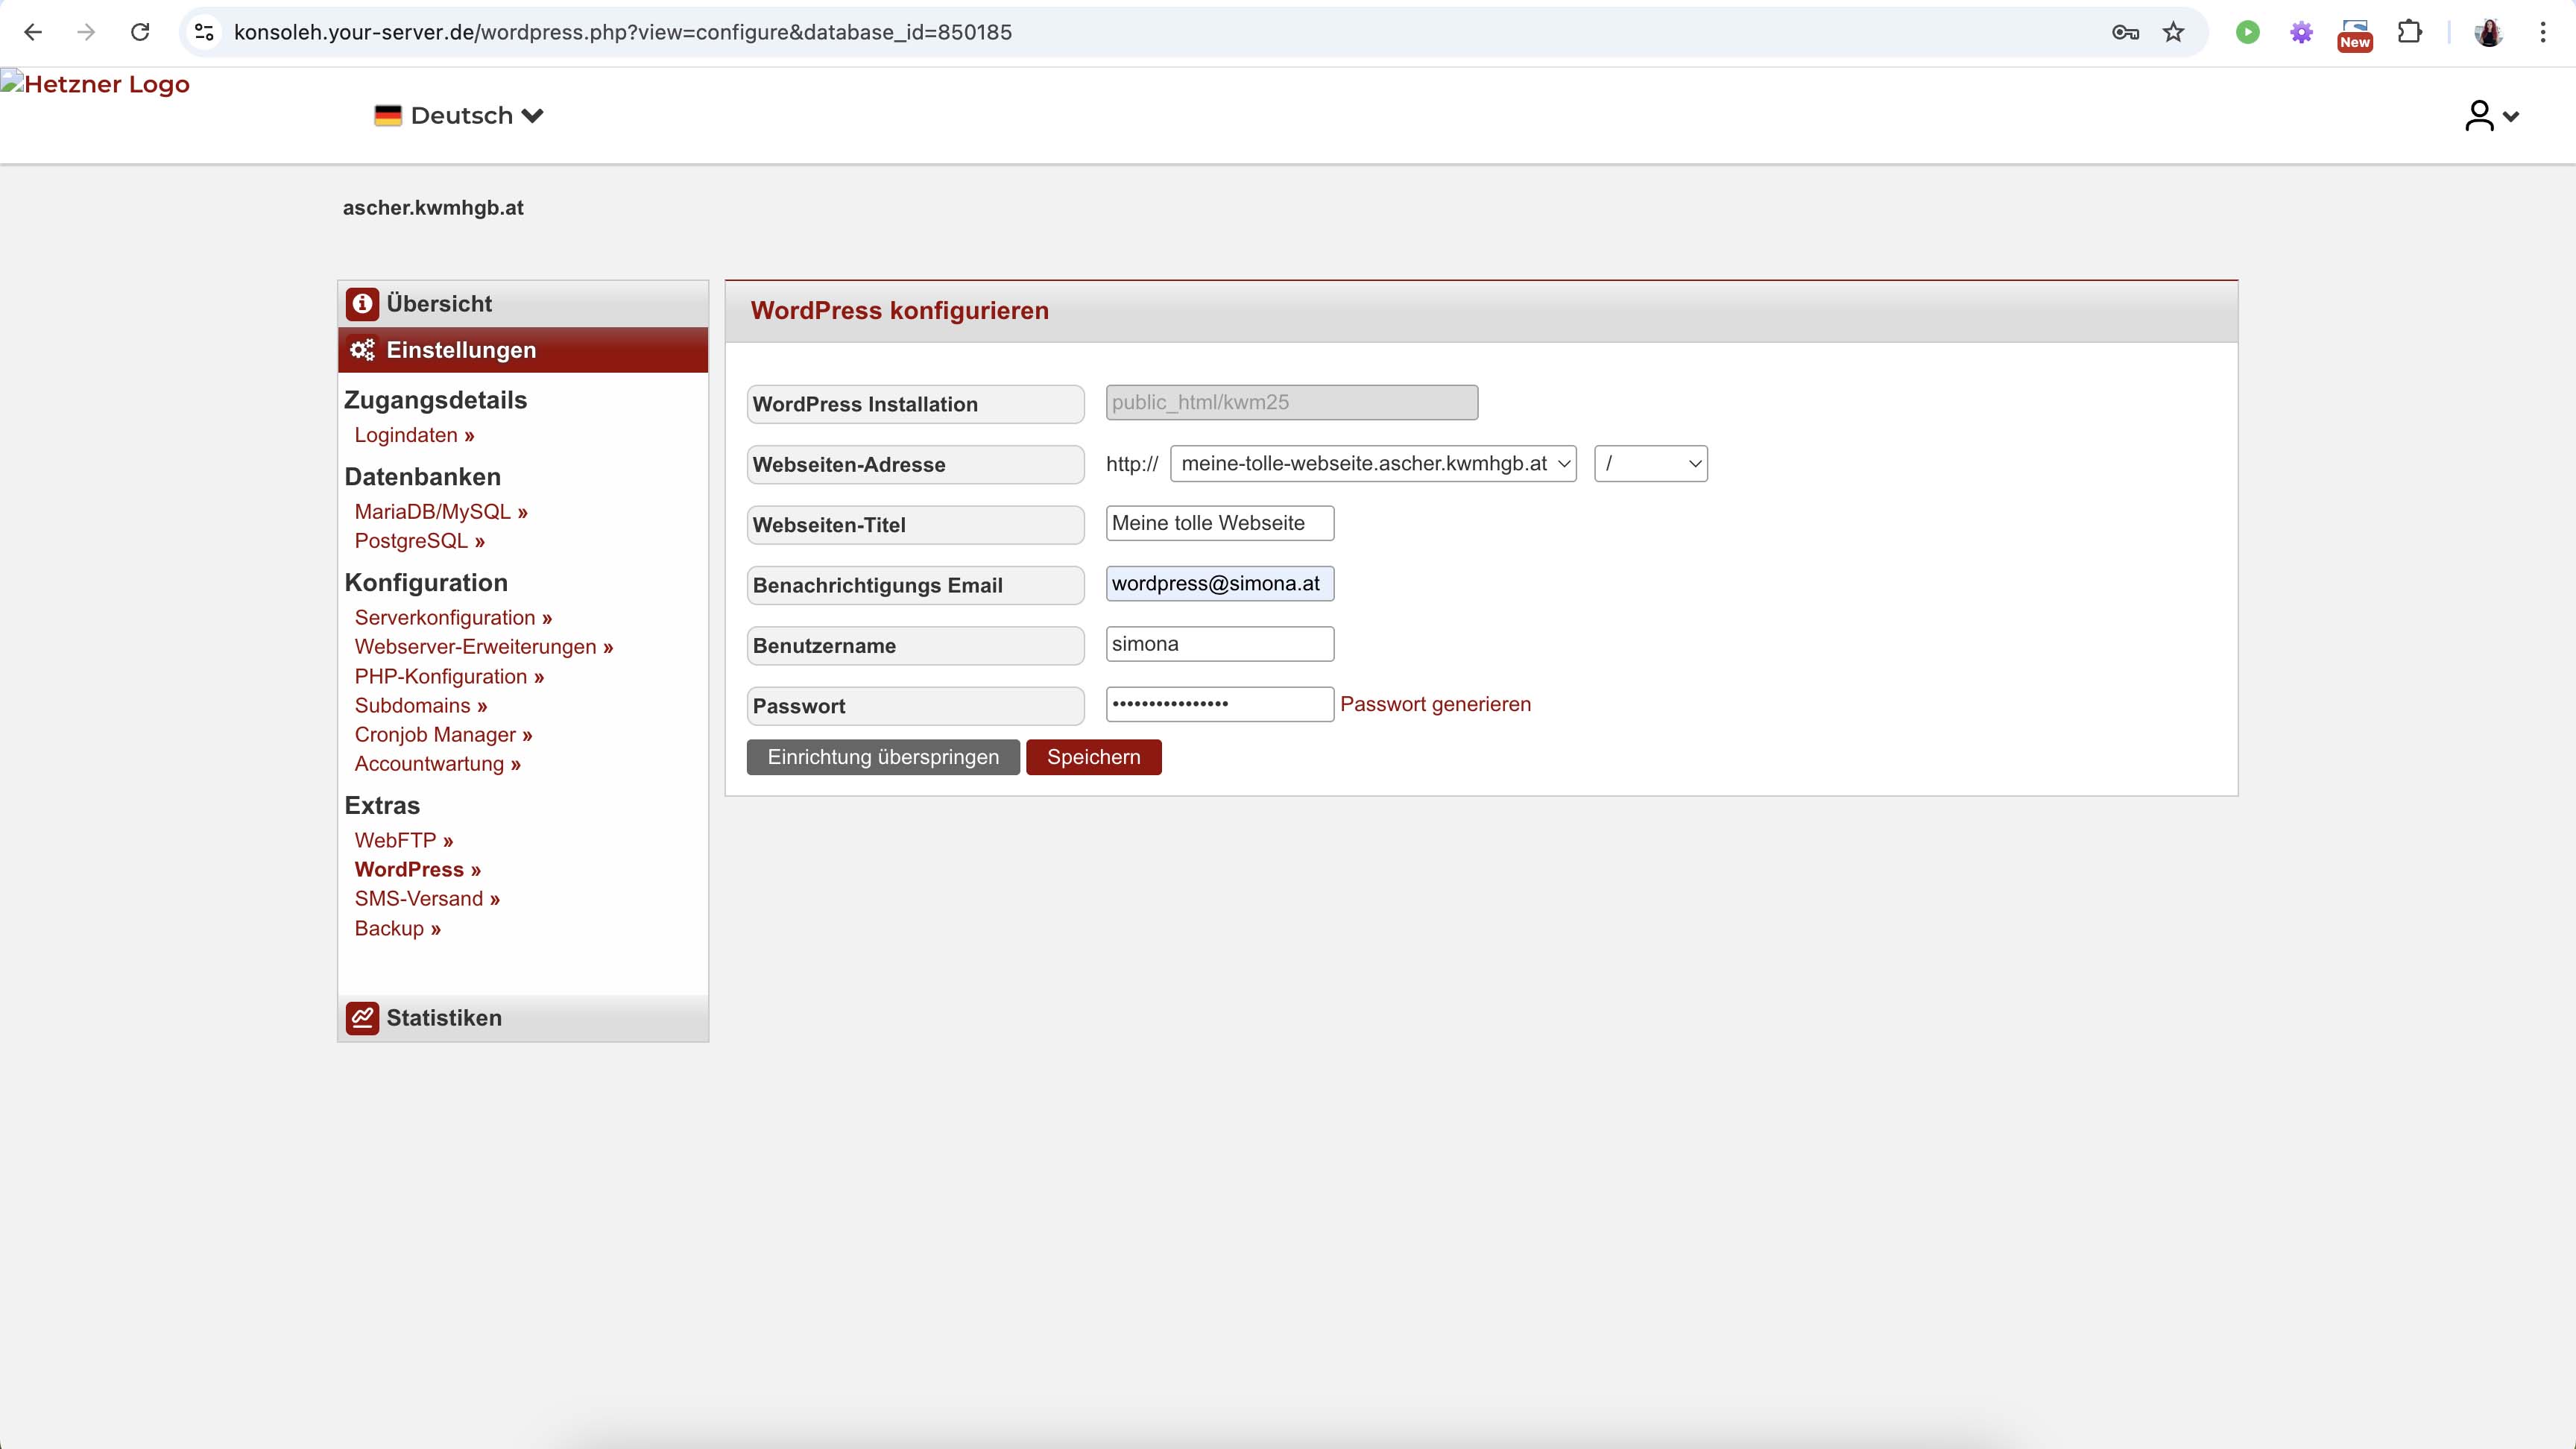The height and width of the screenshot is (1449, 2576).
Task: Click the Speichern button
Action: coord(1093,757)
